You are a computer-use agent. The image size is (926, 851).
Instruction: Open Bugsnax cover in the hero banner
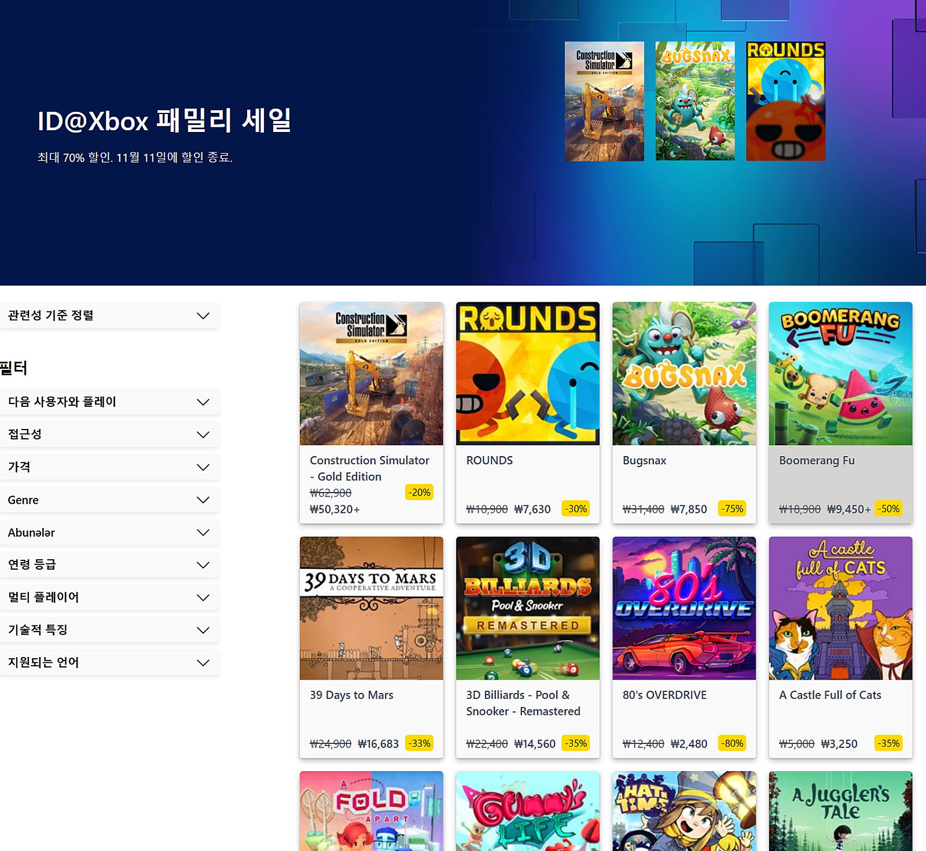tap(695, 101)
